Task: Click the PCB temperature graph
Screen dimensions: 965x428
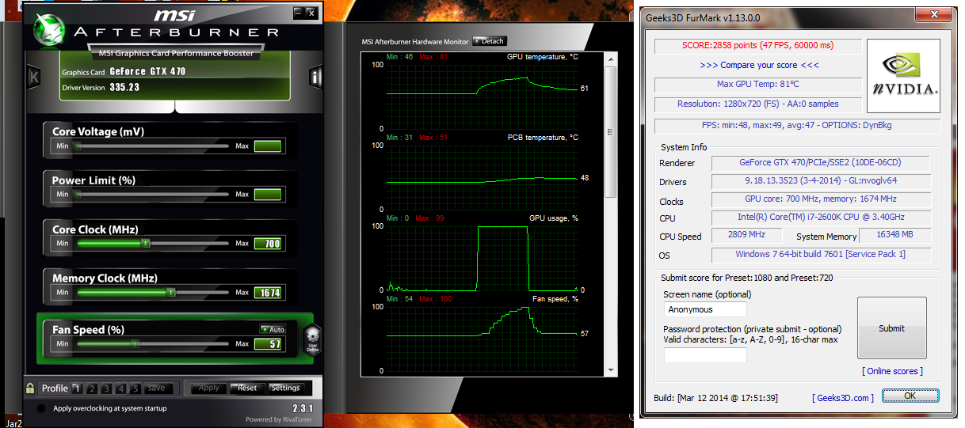Action: click(x=482, y=178)
